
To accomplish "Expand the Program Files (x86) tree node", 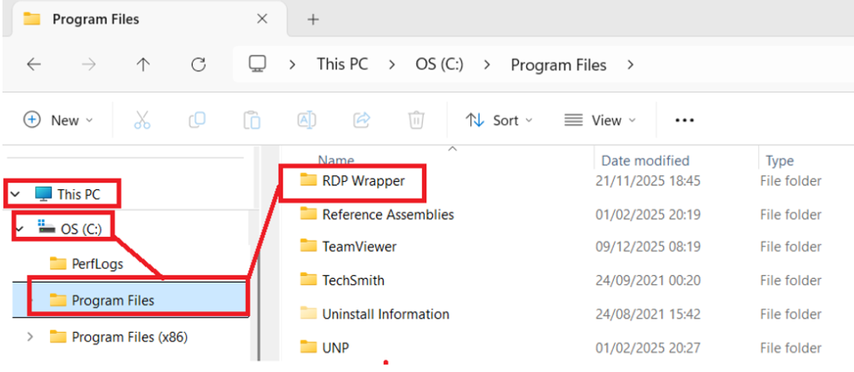I will click(31, 337).
